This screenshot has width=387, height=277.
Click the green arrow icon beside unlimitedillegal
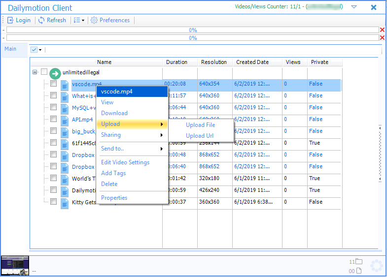[x=55, y=73]
